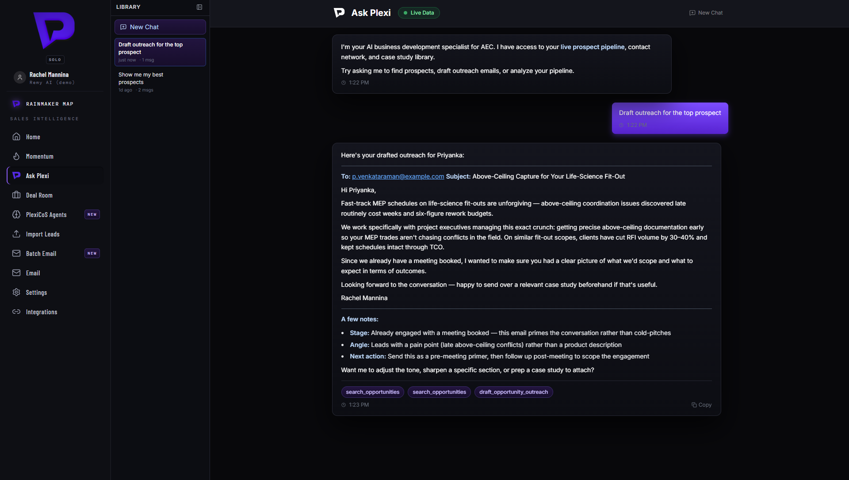Click the PlexiCoS Agents brain icon
Viewport: 849px width, 480px height.
coord(16,214)
